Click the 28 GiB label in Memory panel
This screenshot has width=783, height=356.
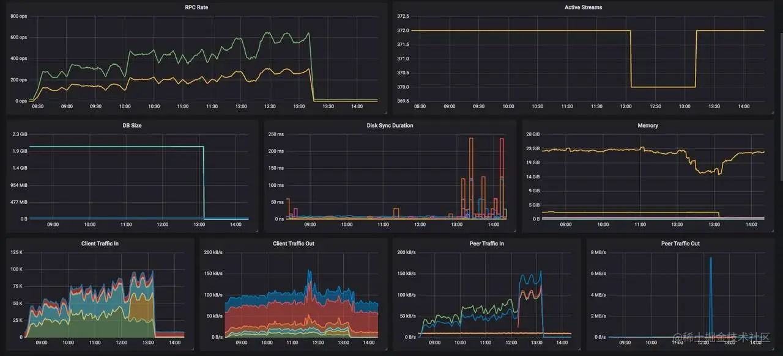point(532,134)
